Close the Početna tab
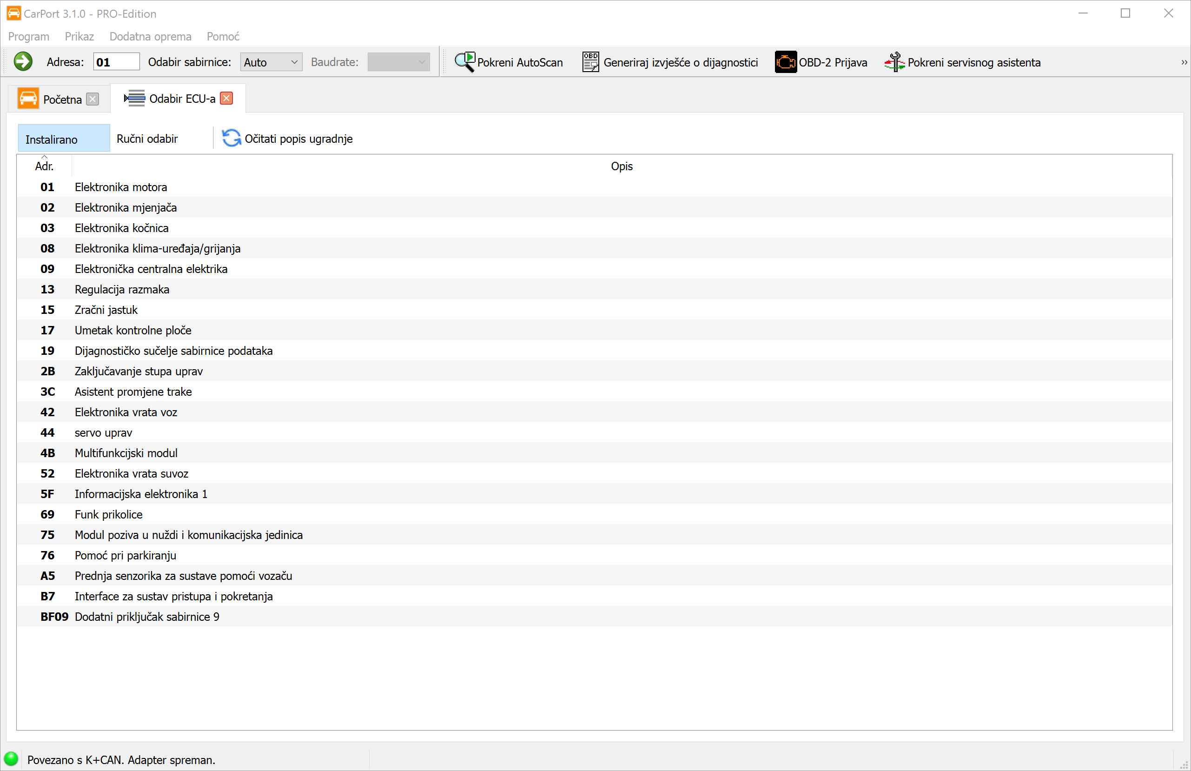 coord(93,99)
